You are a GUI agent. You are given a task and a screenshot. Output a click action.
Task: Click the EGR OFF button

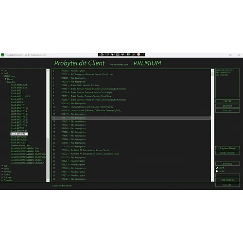pos(227,111)
